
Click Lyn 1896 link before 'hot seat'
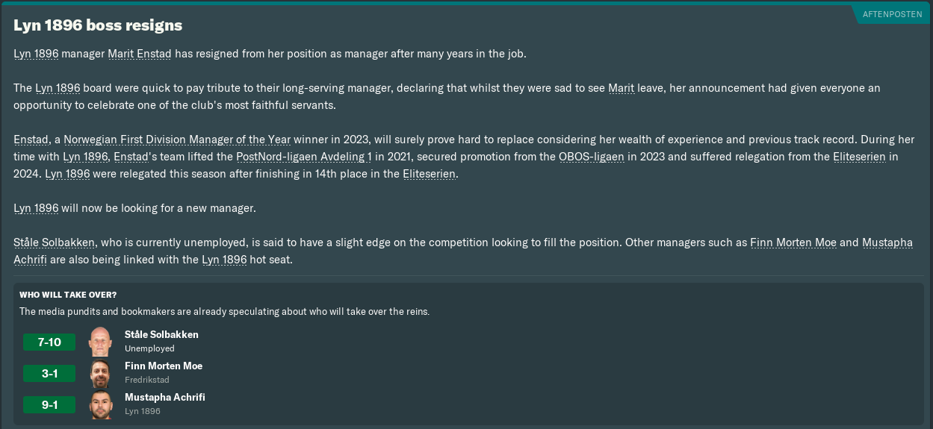[x=224, y=260]
